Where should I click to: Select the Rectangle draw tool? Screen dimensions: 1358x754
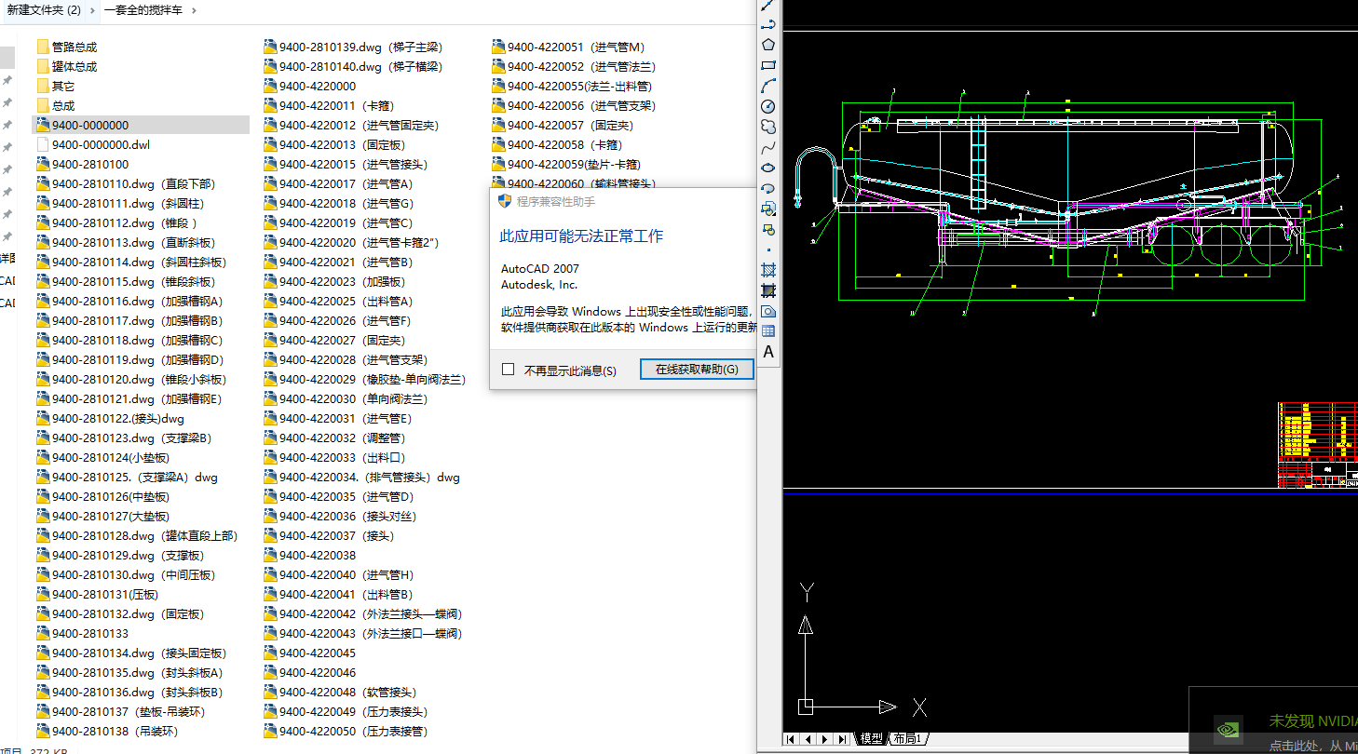[x=768, y=65]
